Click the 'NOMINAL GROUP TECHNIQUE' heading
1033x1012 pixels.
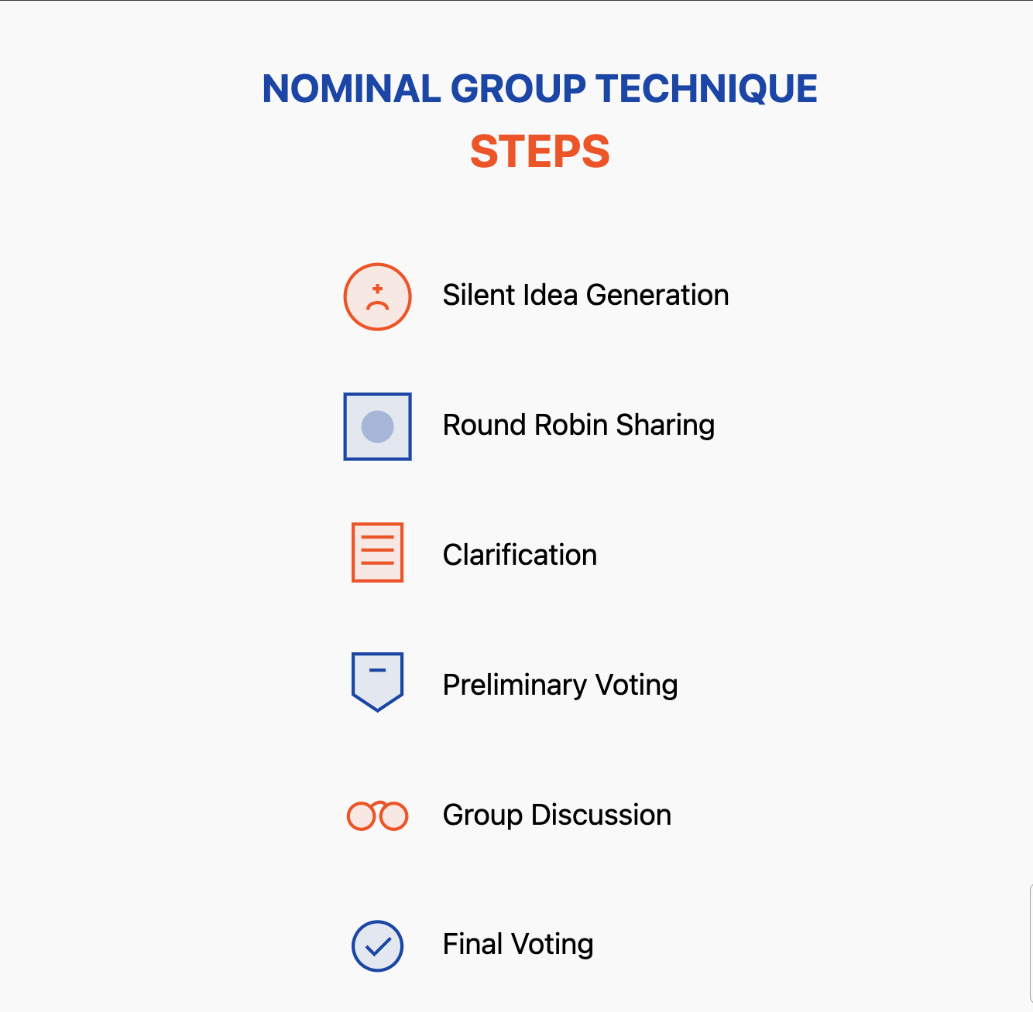[x=540, y=89]
